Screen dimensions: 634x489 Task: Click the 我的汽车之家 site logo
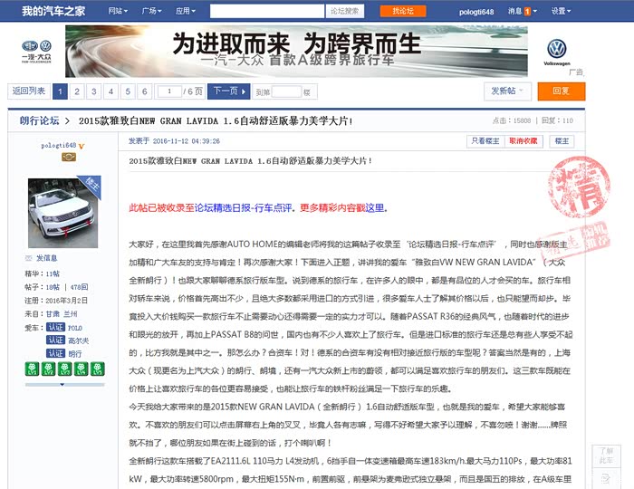point(53,11)
